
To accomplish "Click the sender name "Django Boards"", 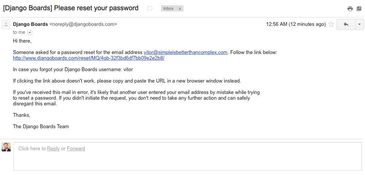I will coord(30,24).
